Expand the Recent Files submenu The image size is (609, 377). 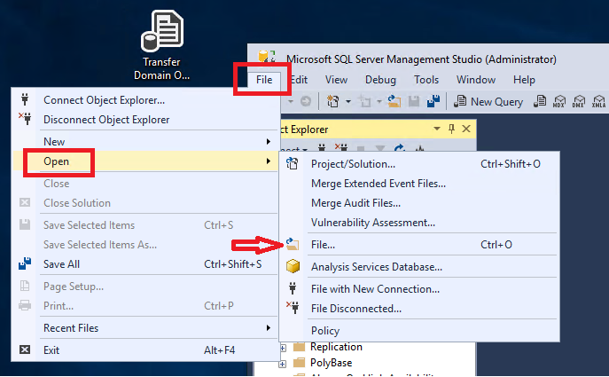(x=145, y=327)
